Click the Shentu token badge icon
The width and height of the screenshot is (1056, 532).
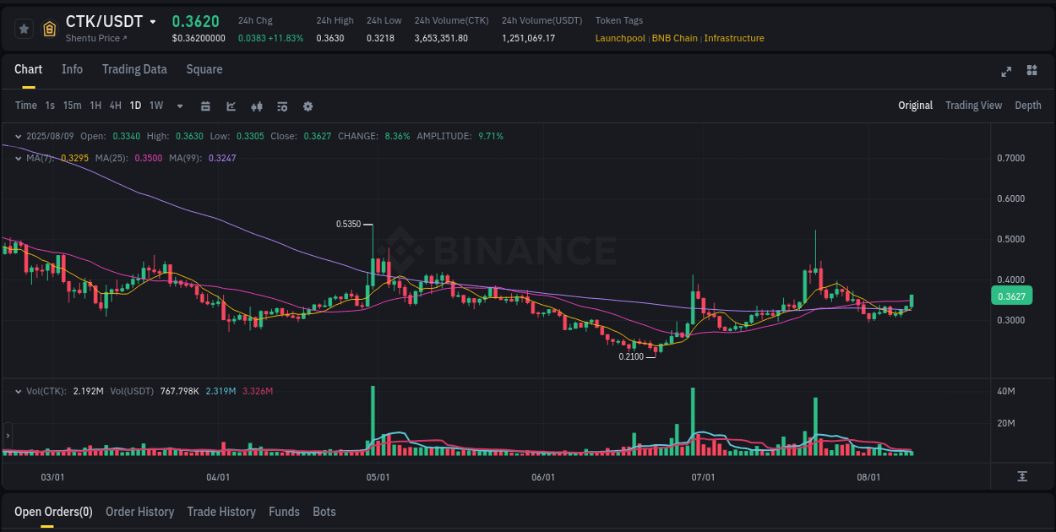click(49, 30)
